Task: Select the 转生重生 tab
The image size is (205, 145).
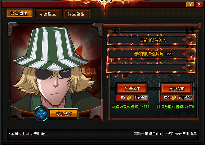Action: (76, 14)
